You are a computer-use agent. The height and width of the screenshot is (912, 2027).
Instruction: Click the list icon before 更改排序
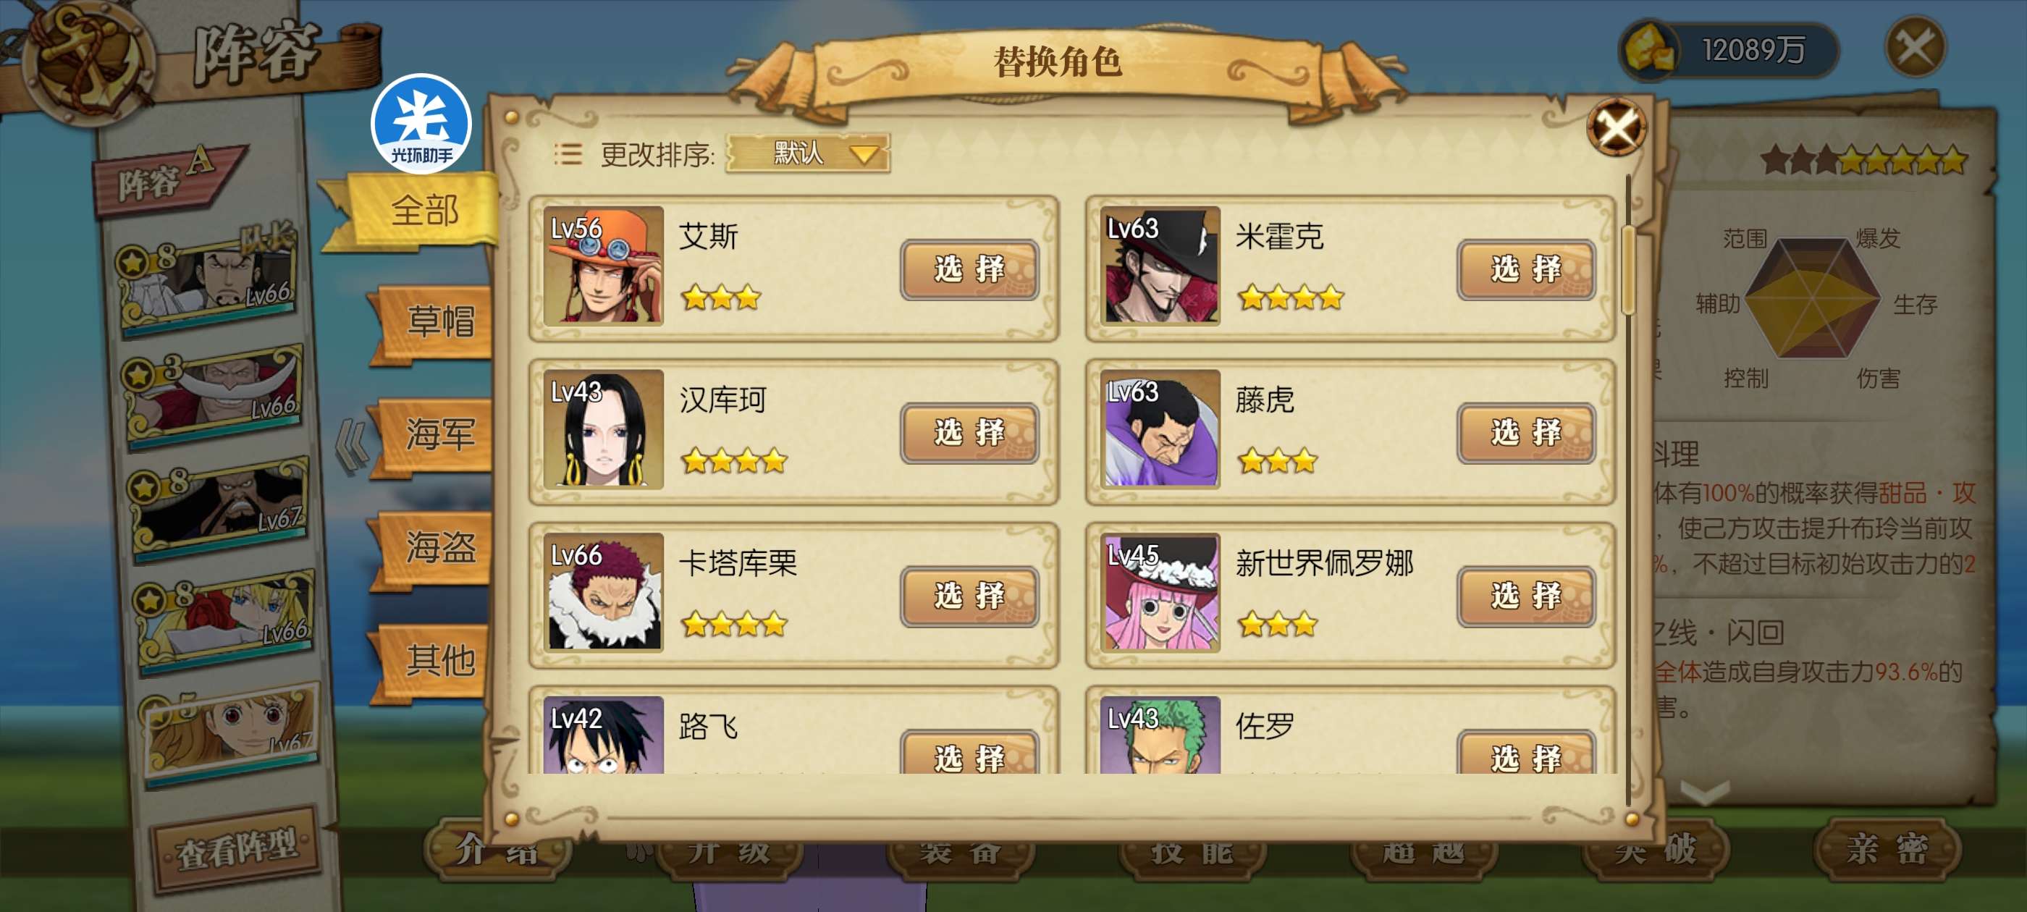pos(568,153)
